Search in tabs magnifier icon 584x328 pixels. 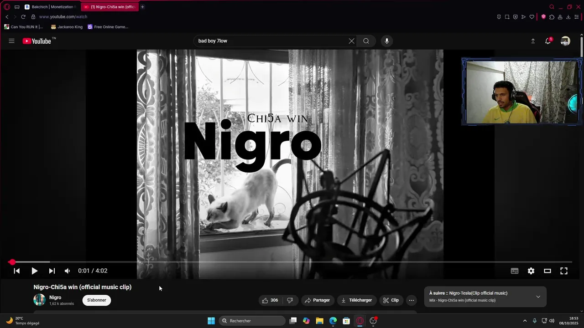552,7
